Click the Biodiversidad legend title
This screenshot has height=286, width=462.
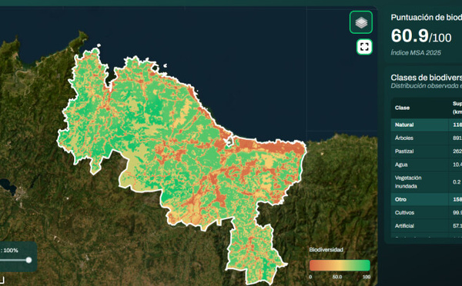[326, 250]
